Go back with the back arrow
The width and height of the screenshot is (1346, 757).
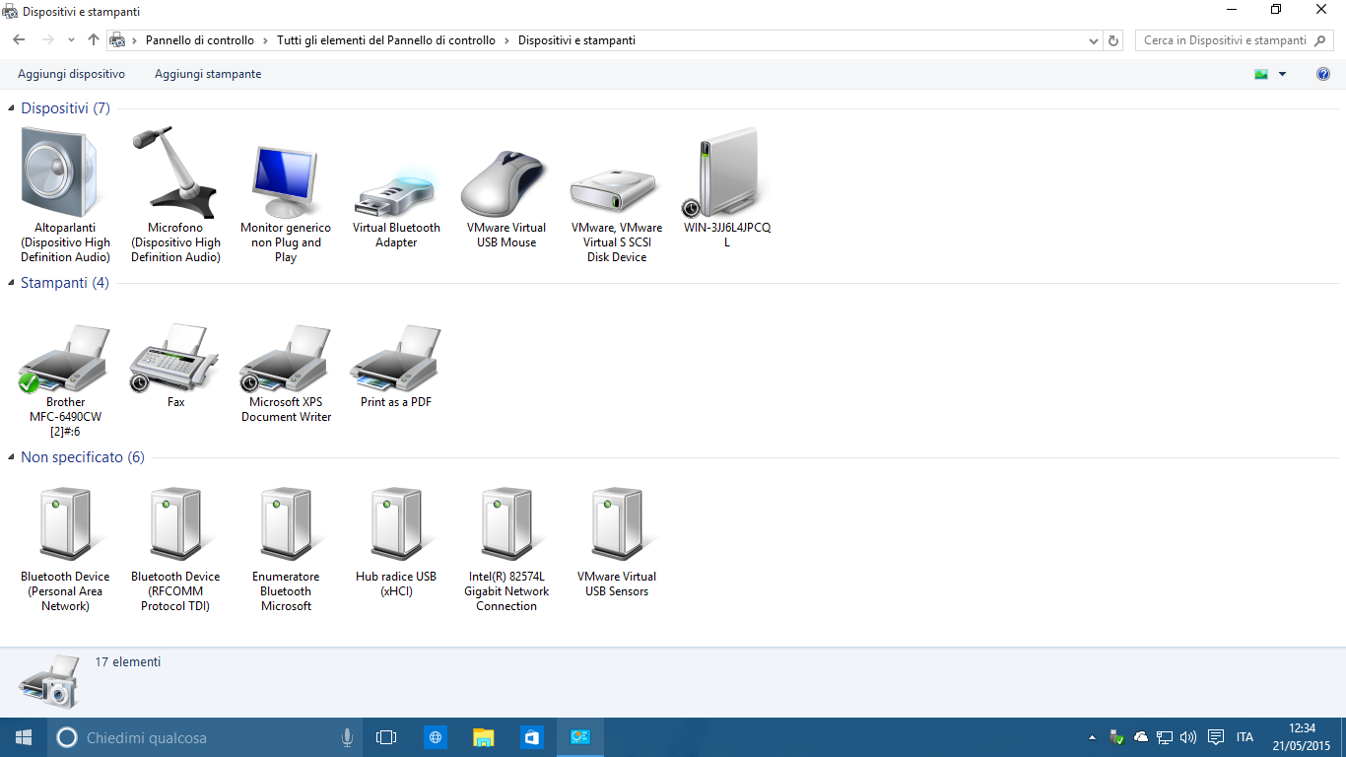coord(19,40)
